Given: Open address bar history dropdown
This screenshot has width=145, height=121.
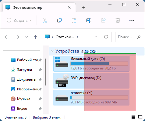Looking at the screenshot, I should 96,37.
